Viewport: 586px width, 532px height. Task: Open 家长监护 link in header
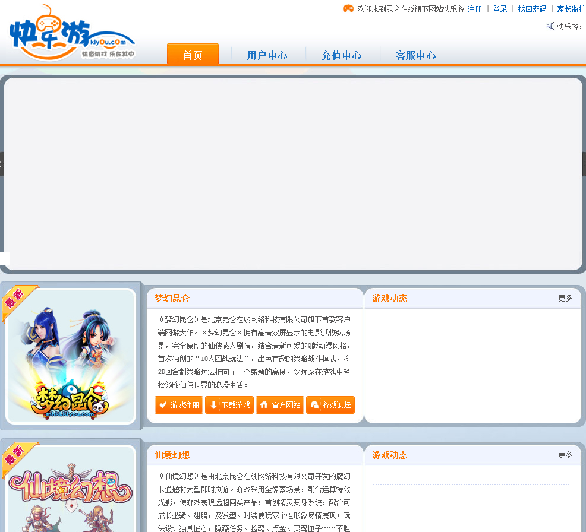tap(571, 9)
